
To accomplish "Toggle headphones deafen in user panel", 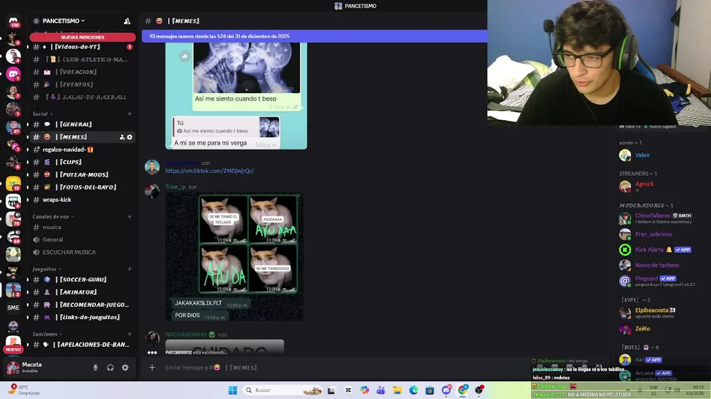I will pos(110,367).
